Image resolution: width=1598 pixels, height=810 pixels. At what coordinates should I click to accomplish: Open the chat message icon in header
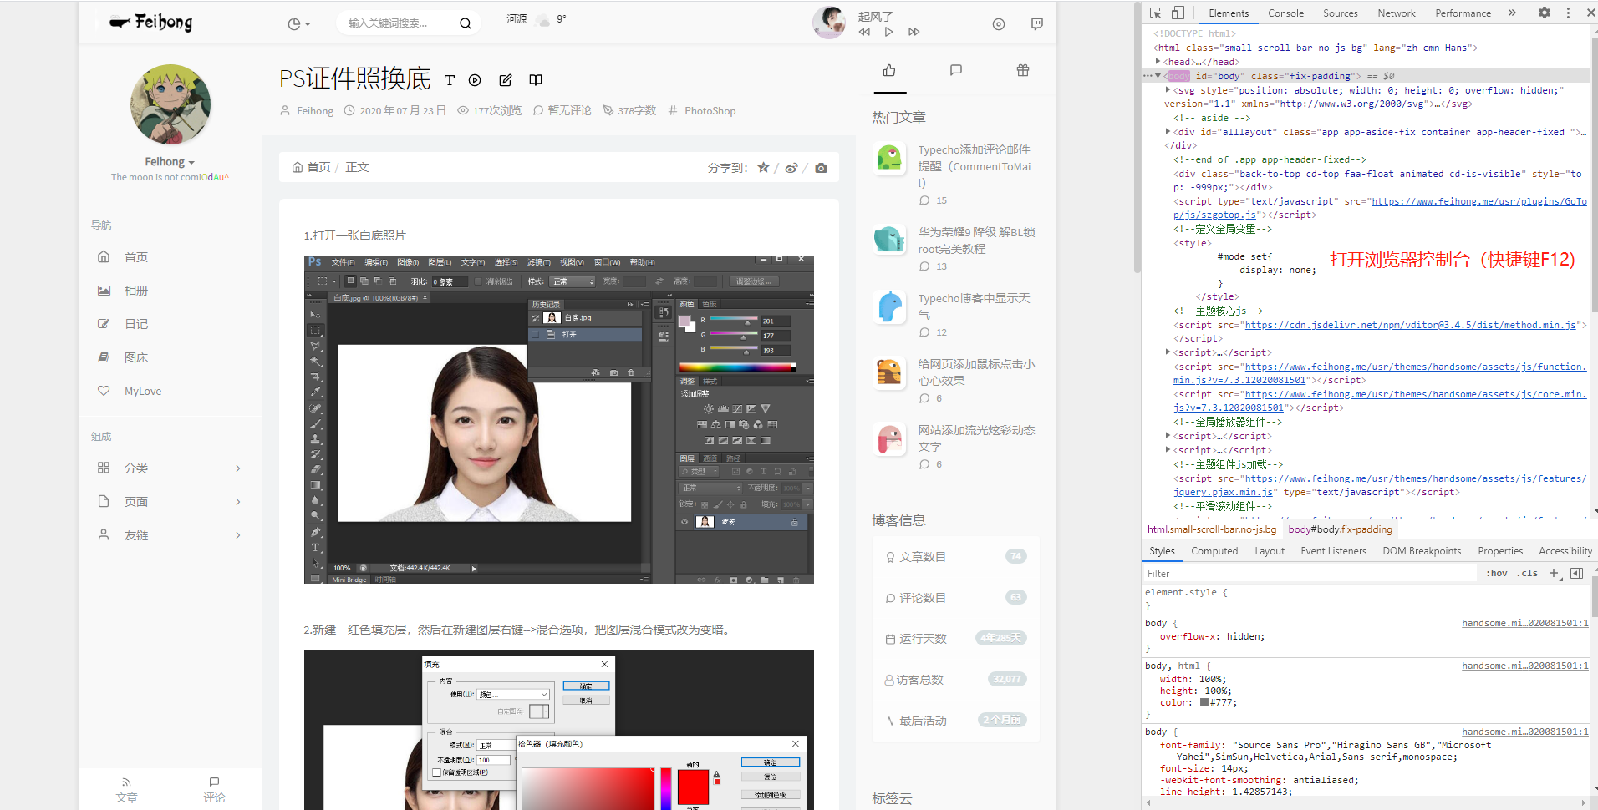pos(1037,24)
